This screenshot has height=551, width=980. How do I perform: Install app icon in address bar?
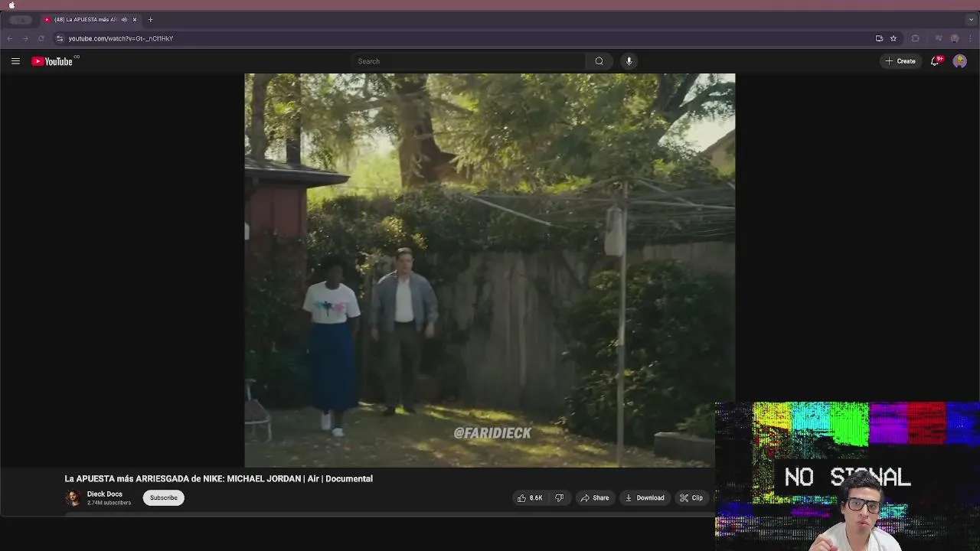(879, 38)
